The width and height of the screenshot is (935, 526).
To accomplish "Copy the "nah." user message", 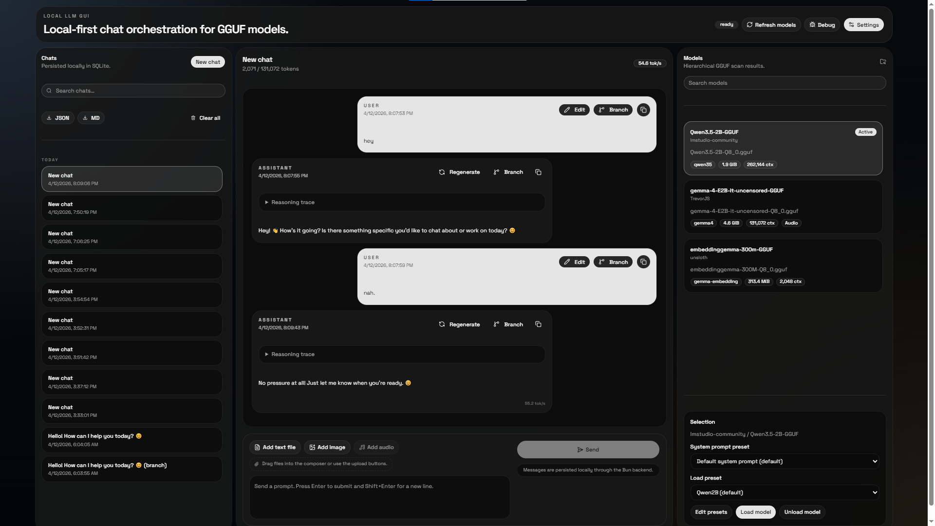I will pos(643,262).
